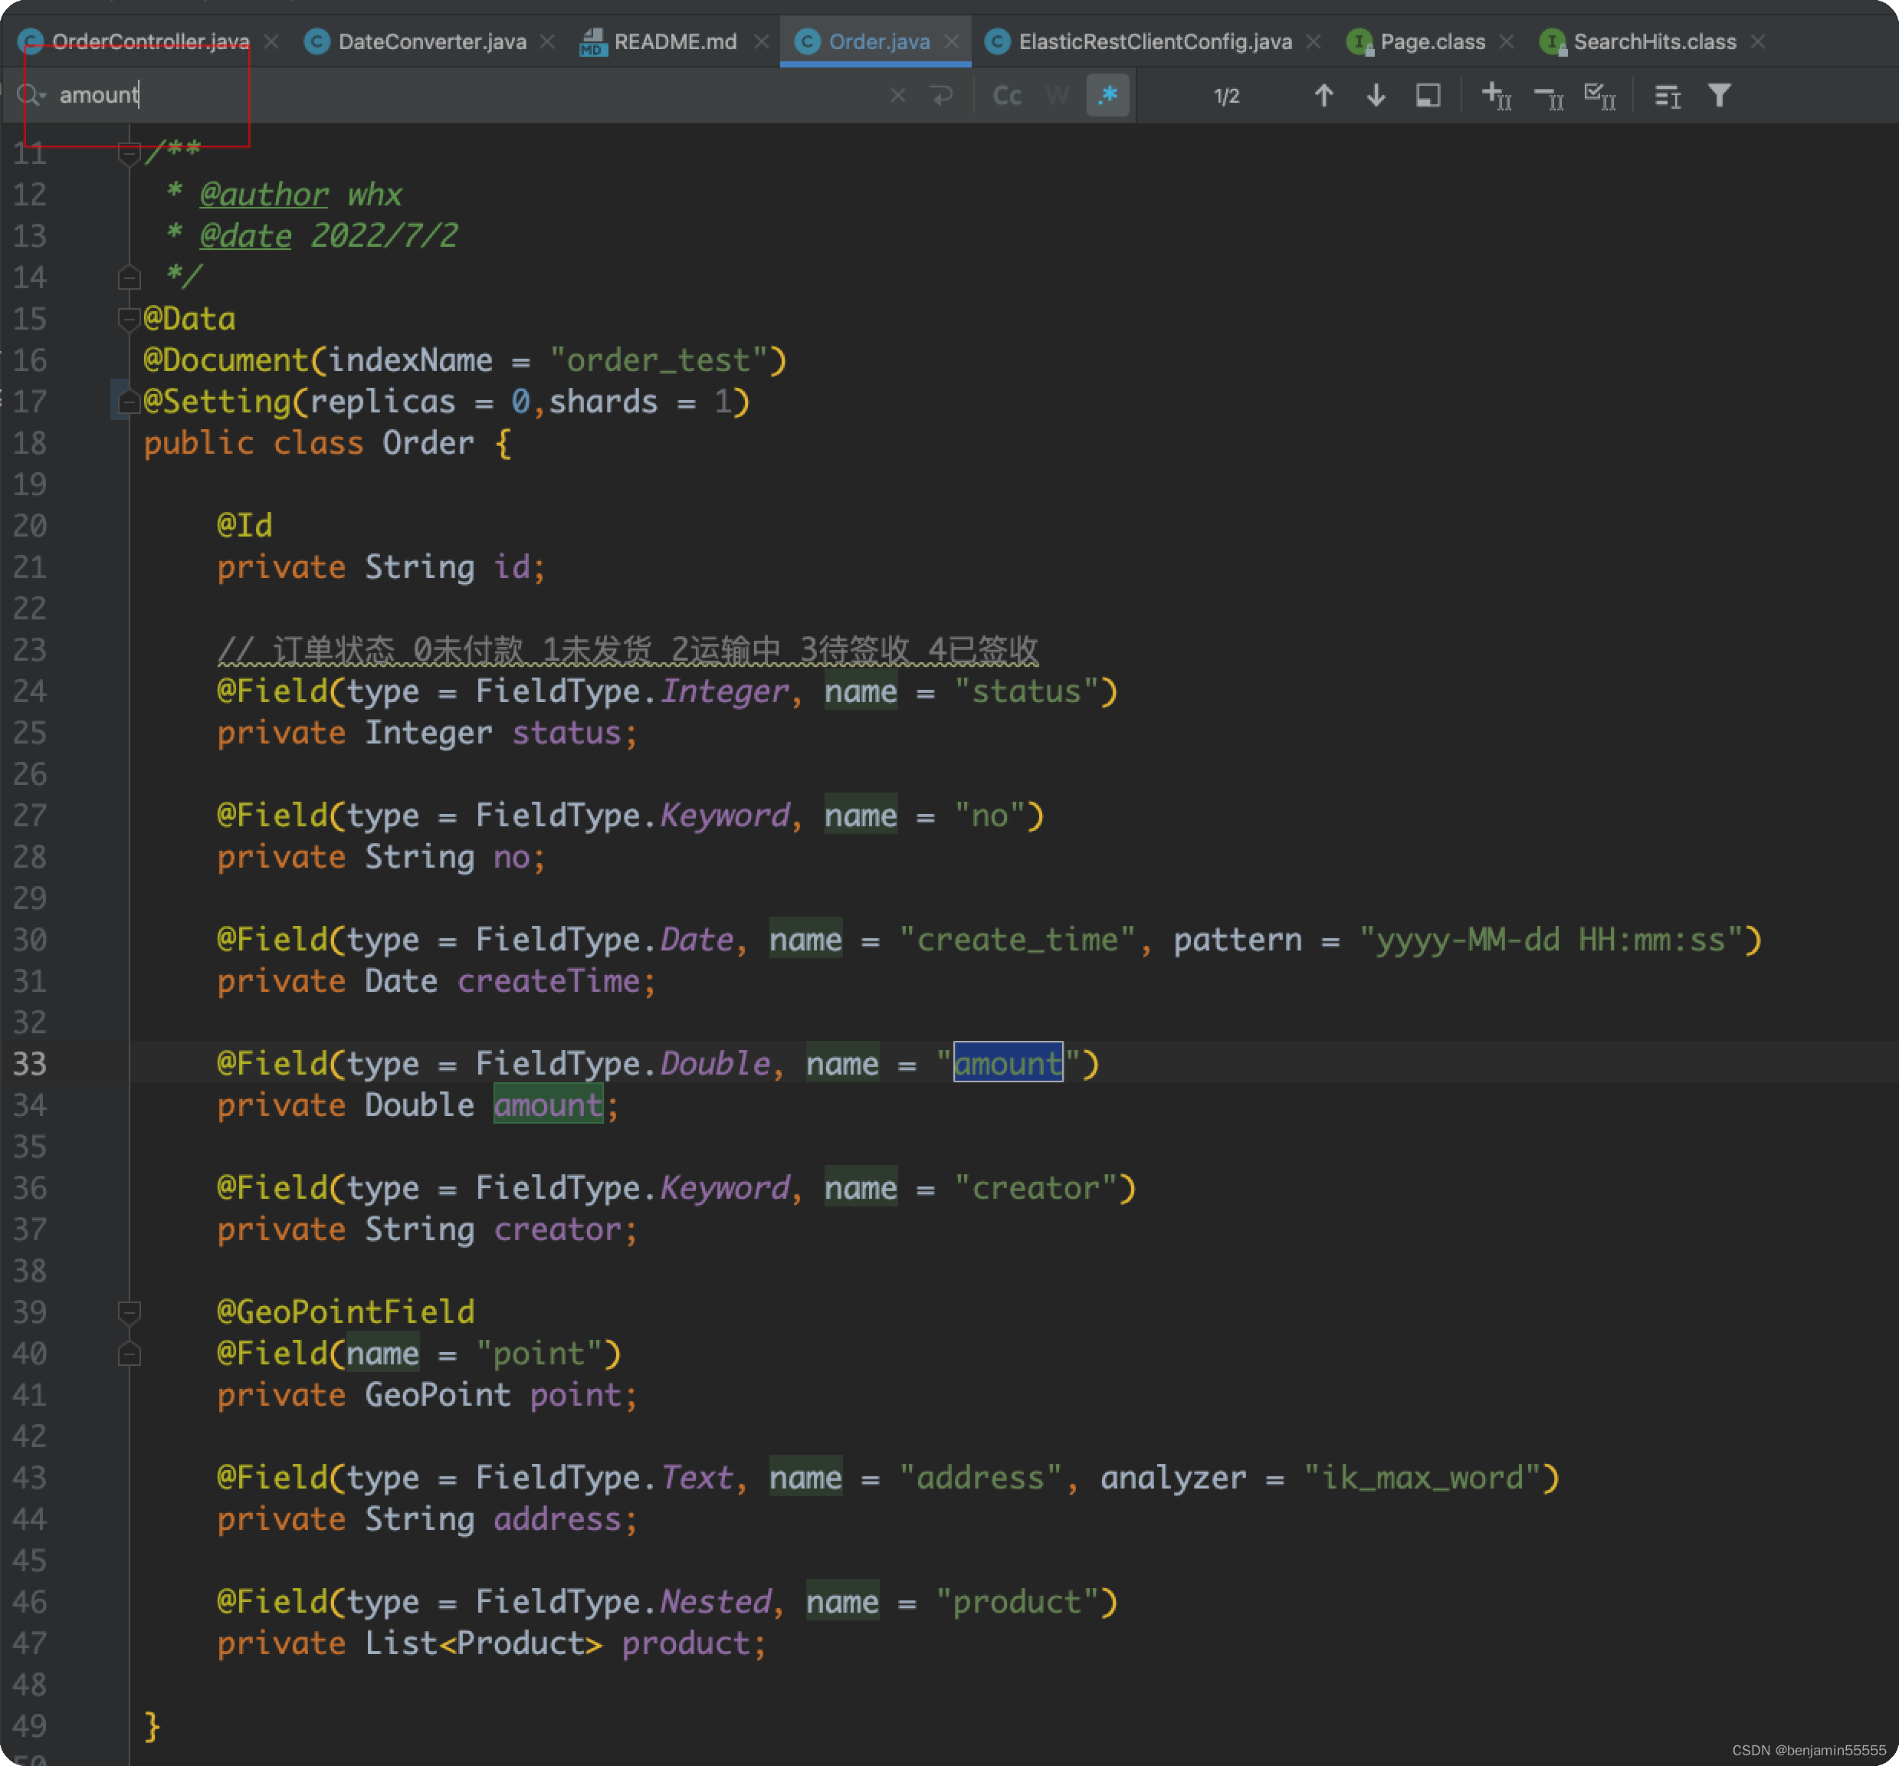Add selection for next occurrence
The image size is (1899, 1766).
pyautogui.click(x=1496, y=96)
